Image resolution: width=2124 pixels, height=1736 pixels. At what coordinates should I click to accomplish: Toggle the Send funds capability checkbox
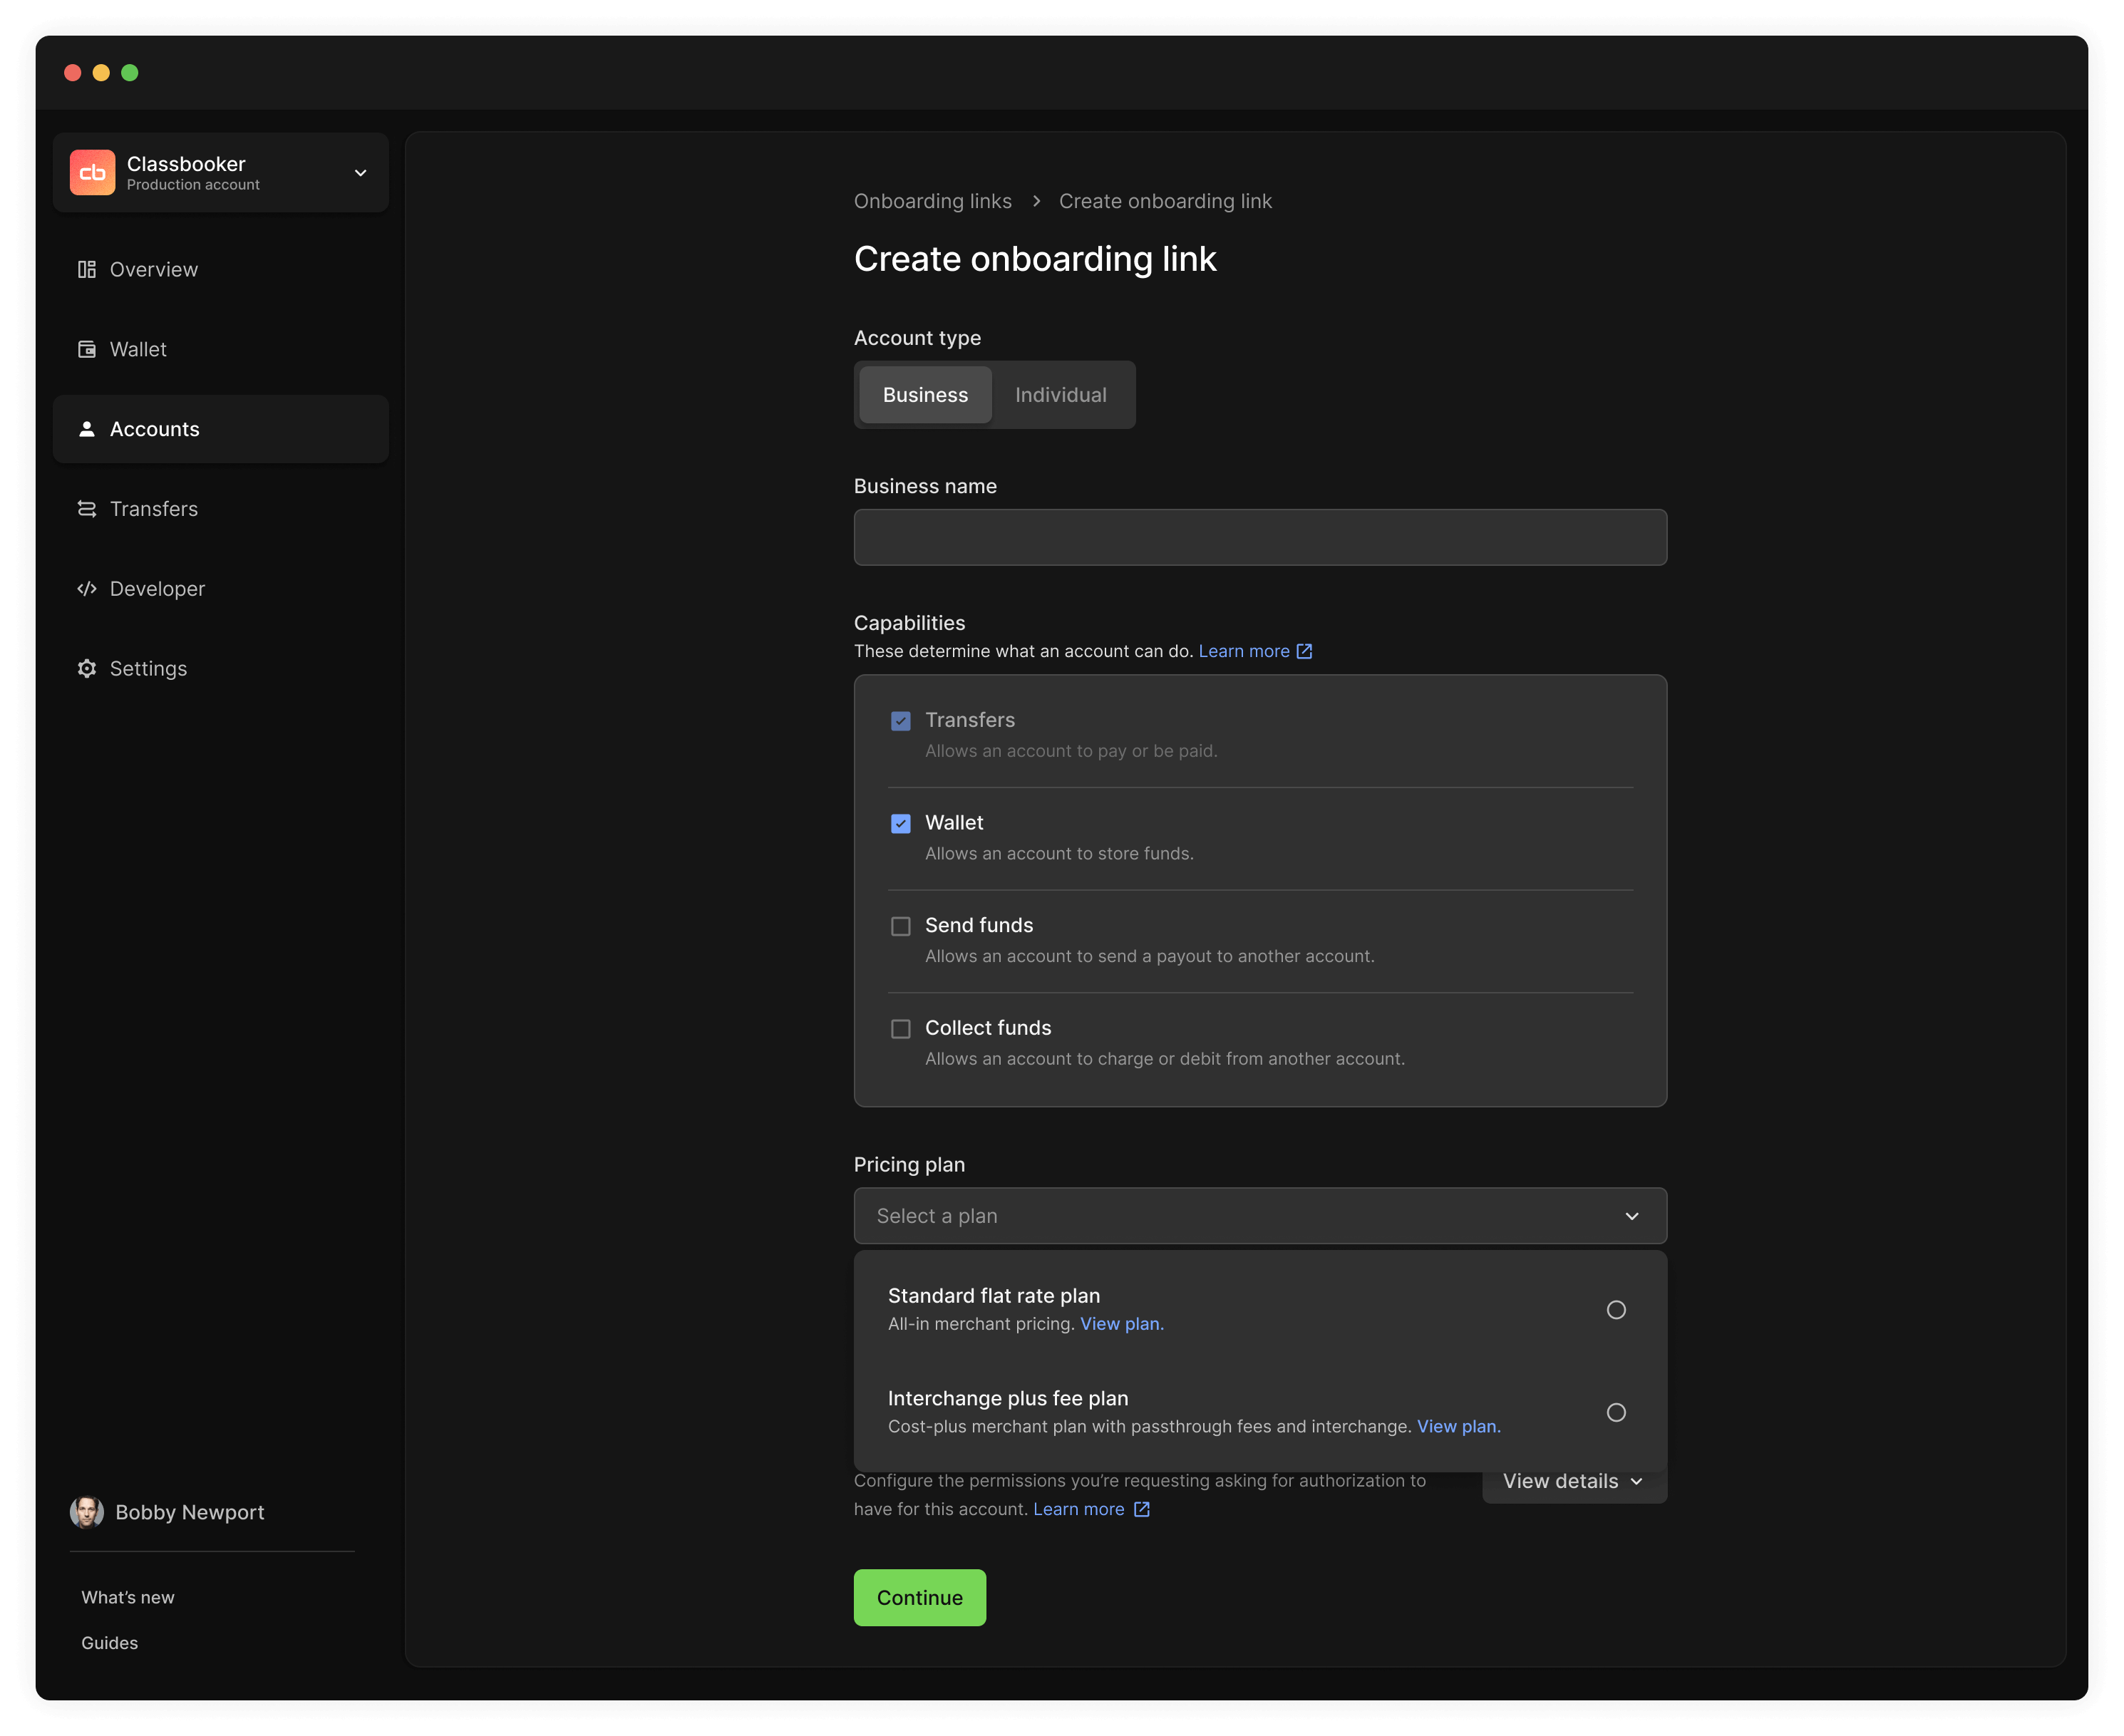pyautogui.click(x=899, y=924)
